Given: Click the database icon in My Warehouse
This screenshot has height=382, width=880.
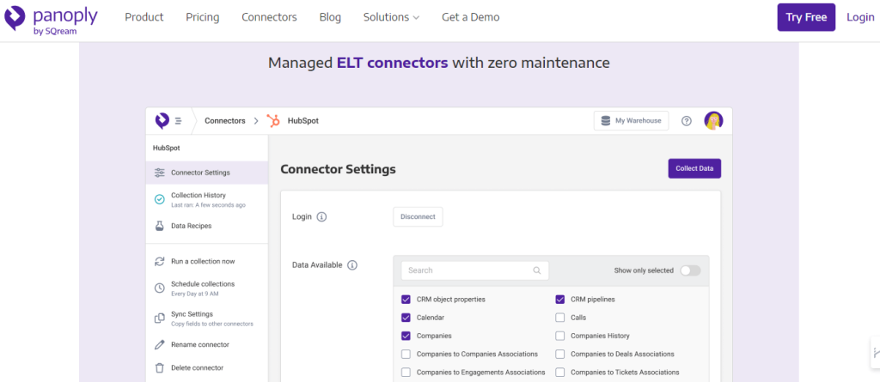Looking at the screenshot, I should [x=606, y=120].
